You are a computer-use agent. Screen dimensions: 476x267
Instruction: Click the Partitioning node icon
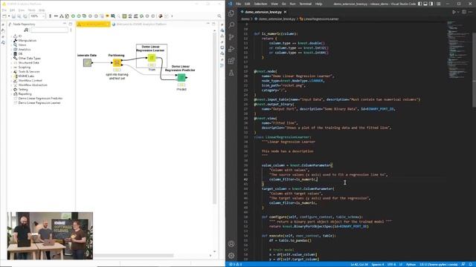117,62
